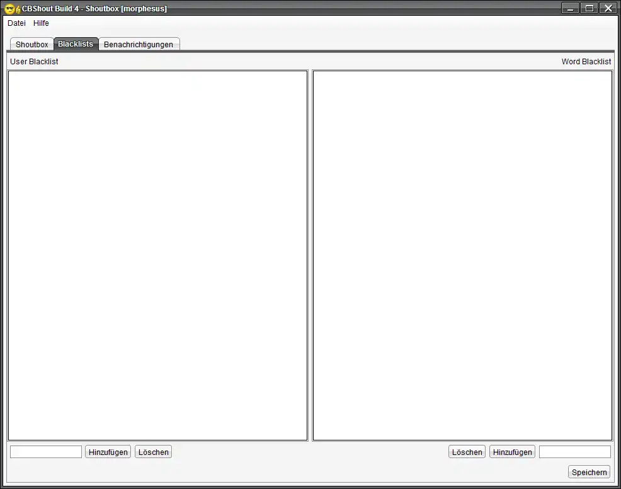This screenshot has height=489, width=621.
Task: Click Hinzufügen under User Blacklist
Action: 108,452
